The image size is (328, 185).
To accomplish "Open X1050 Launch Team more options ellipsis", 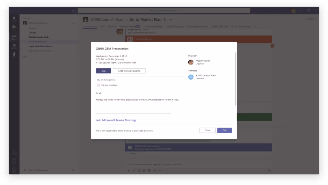I will [x=73, y=23].
